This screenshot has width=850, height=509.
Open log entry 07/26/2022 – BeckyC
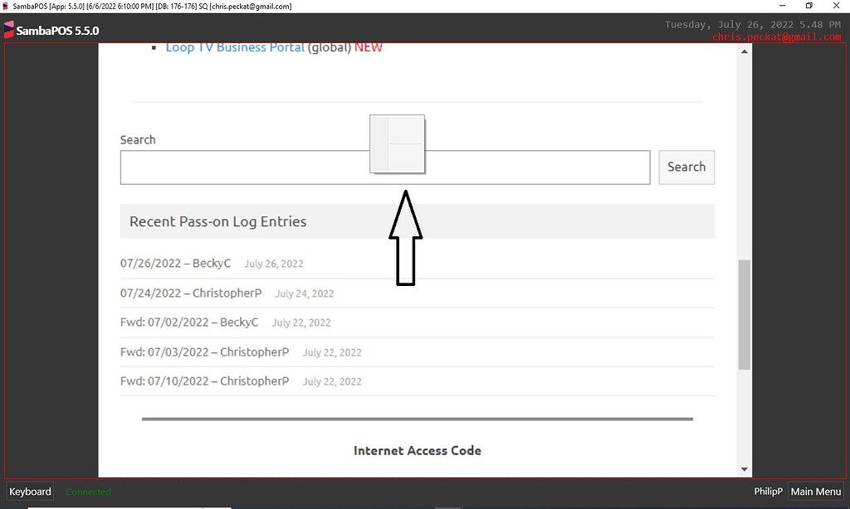point(176,263)
